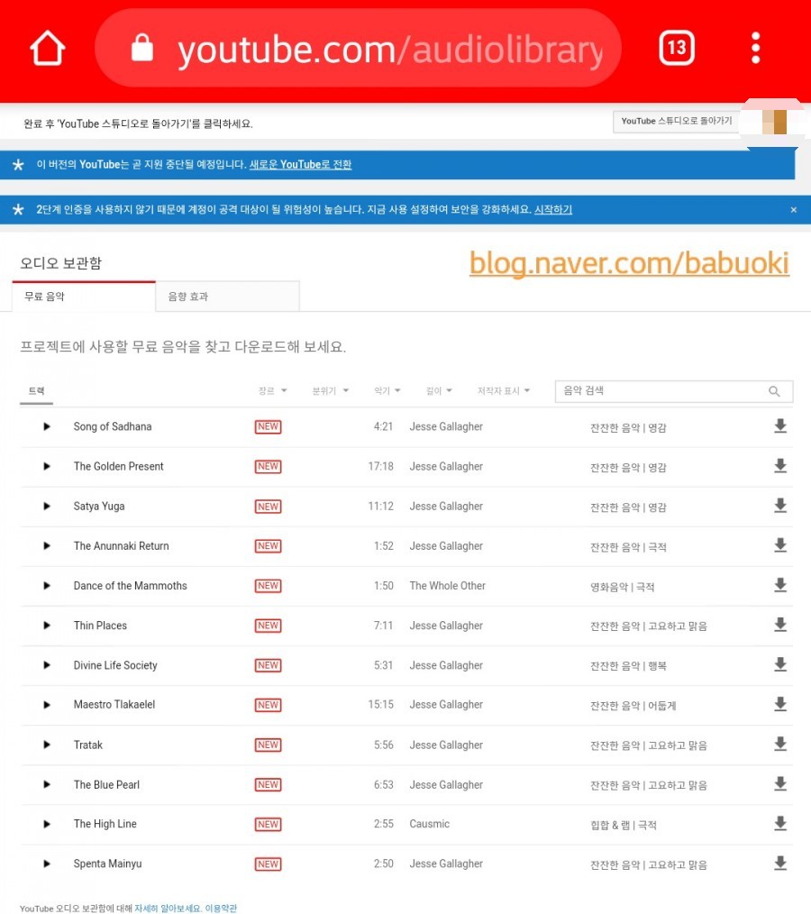Viewport: 811px width, 914px height.
Task: Download Divine Life Society
Action: pyautogui.click(x=780, y=664)
